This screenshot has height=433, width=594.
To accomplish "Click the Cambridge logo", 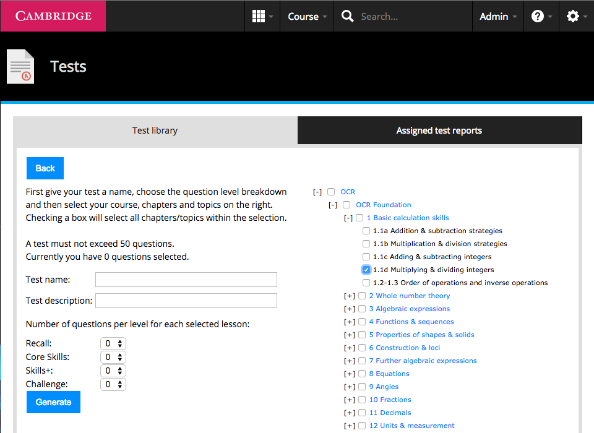I will tap(53, 15).
